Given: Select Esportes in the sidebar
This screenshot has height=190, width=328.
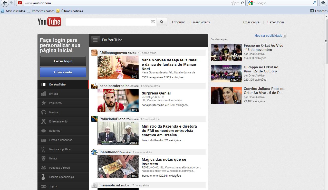Looking at the screenshot, I should [x=55, y=131].
